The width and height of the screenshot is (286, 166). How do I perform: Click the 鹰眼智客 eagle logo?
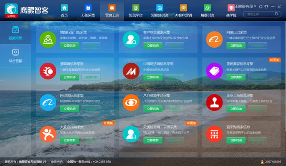[11, 10]
